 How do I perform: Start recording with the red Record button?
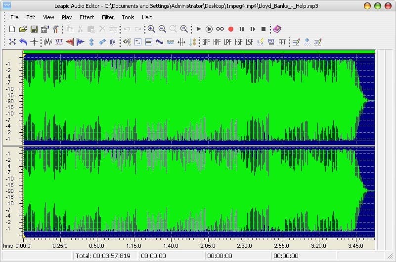231,29
